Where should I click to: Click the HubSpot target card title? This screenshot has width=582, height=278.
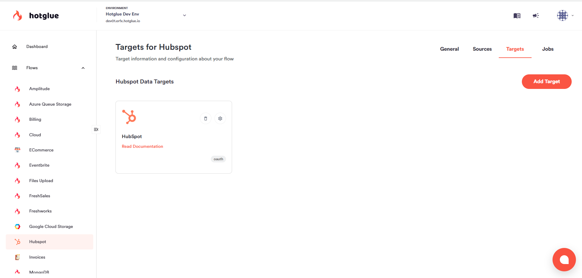point(132,137)
